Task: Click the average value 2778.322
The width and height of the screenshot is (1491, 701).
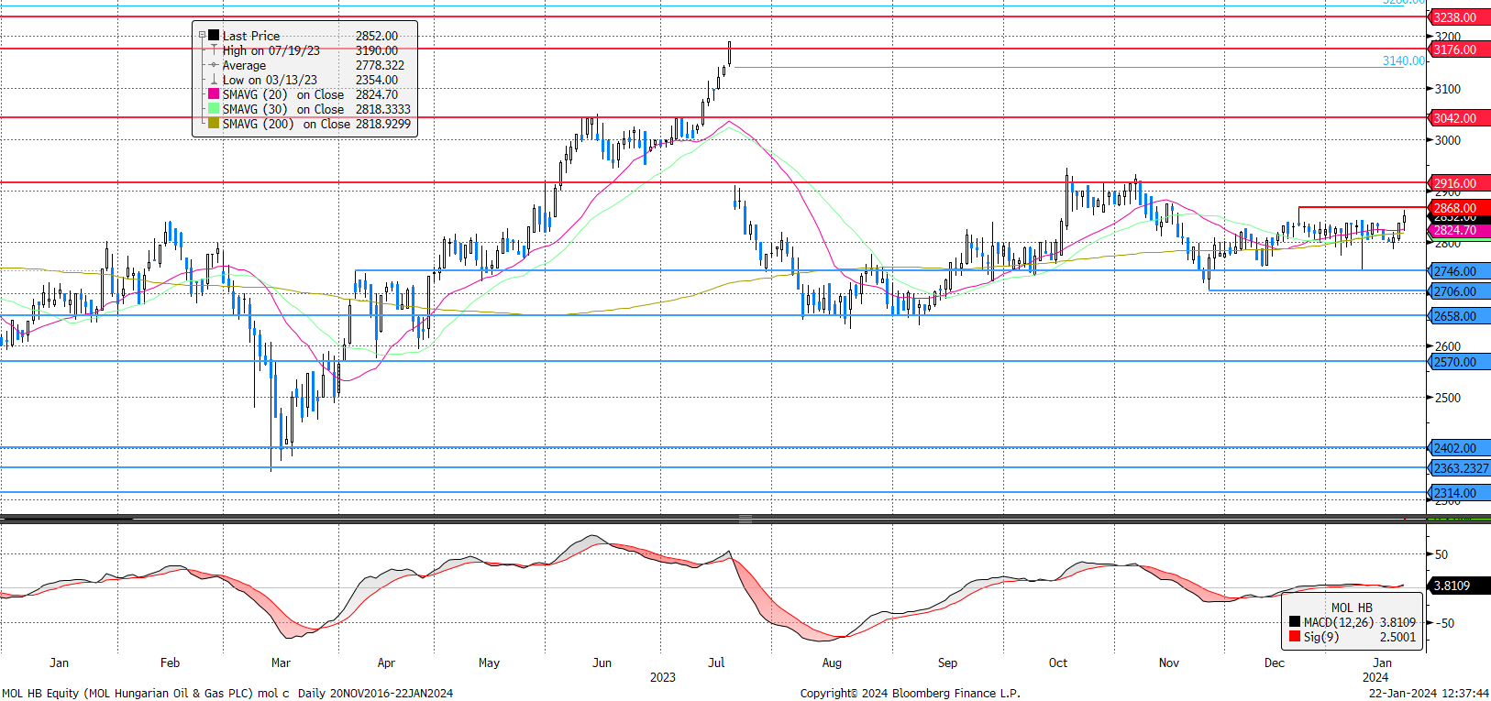Action: pos(380,65)
